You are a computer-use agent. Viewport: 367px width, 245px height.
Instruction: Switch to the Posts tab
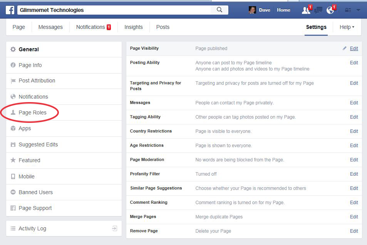163,27
